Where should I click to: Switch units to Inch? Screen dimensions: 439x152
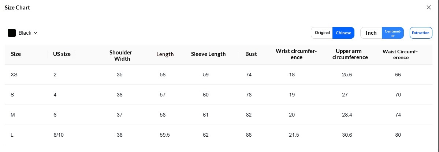point(371,33)
